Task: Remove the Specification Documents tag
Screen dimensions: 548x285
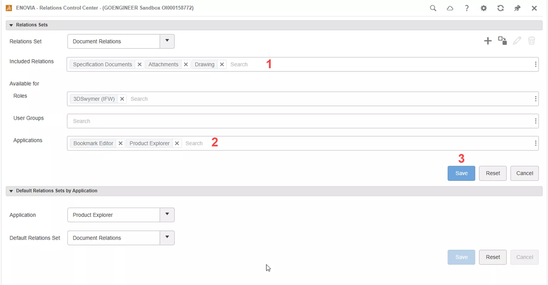Action: coord(139,65)
